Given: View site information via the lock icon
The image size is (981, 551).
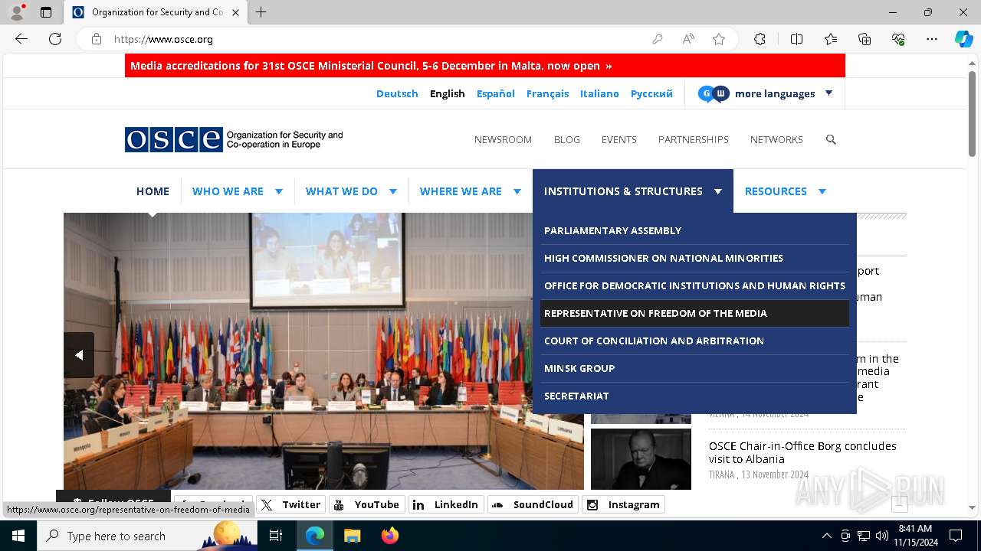Looking at the screenshot, I should point(97,39).
